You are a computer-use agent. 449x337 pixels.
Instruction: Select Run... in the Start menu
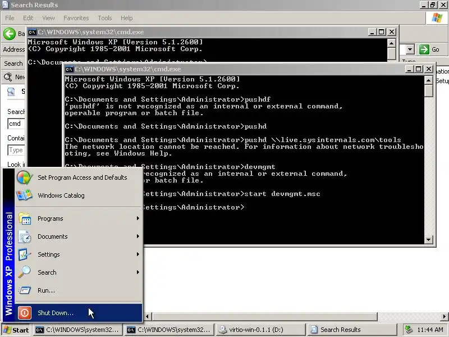pos(79,290)
